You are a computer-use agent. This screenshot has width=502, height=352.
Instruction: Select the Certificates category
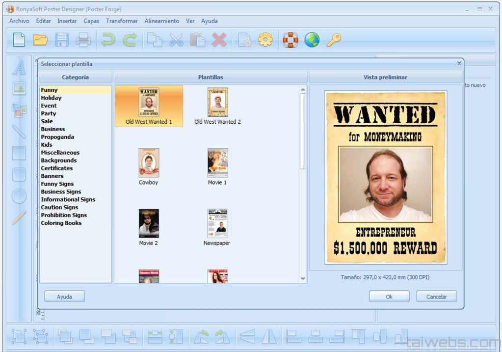click(x=57, y=168)
